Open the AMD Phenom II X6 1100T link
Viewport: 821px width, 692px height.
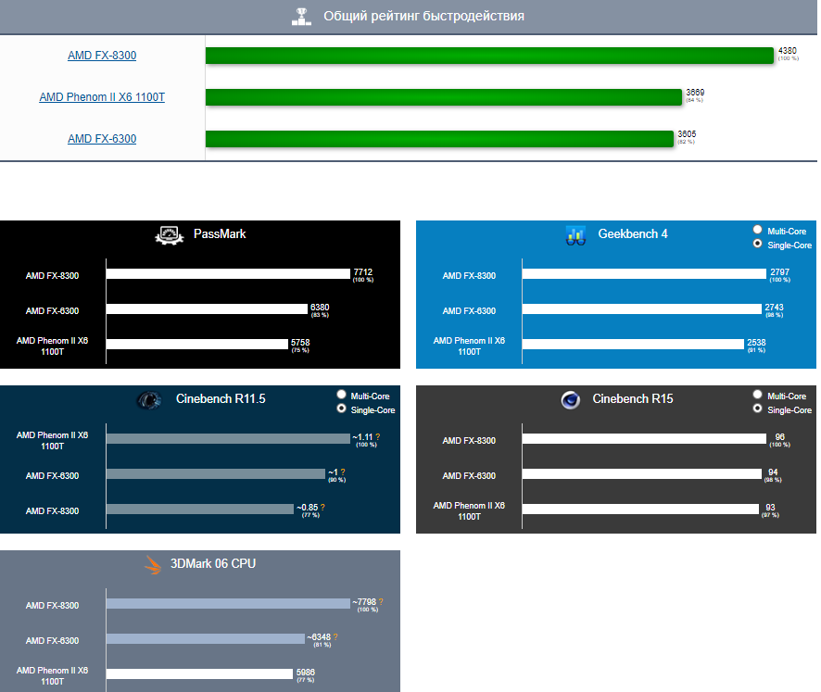[102, 97]
